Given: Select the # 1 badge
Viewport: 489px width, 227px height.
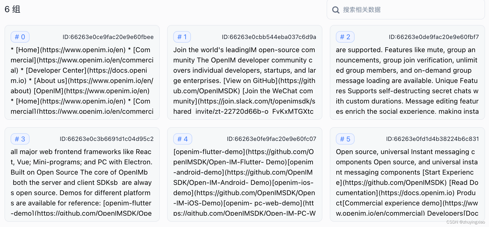Looking at the screenshot, I should (182, 37).
